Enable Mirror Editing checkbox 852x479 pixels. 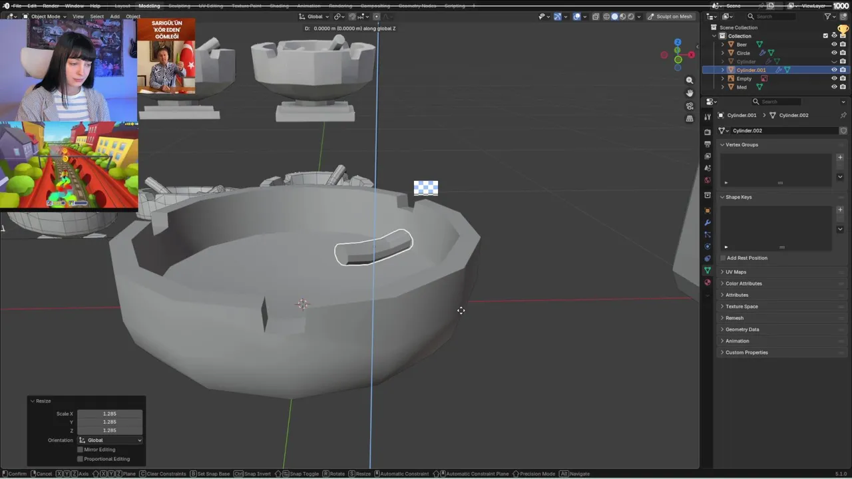pos(81,450)
